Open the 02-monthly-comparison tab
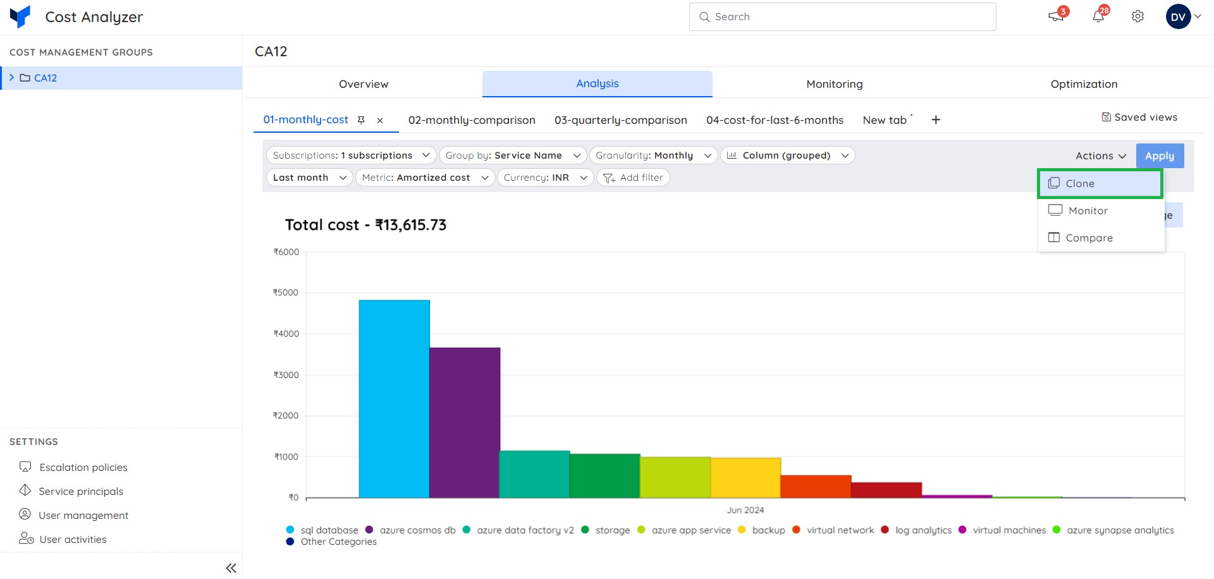Screen dimensions: 1214x579 click(x=472, y=120)
